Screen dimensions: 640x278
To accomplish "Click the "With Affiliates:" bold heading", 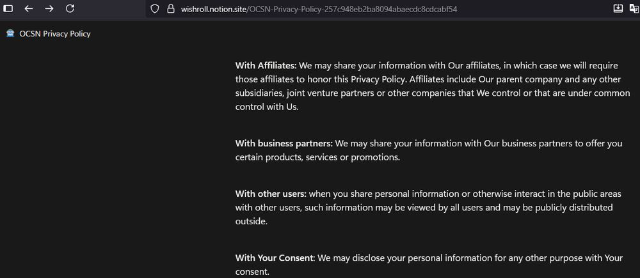I will click(266, 65).
